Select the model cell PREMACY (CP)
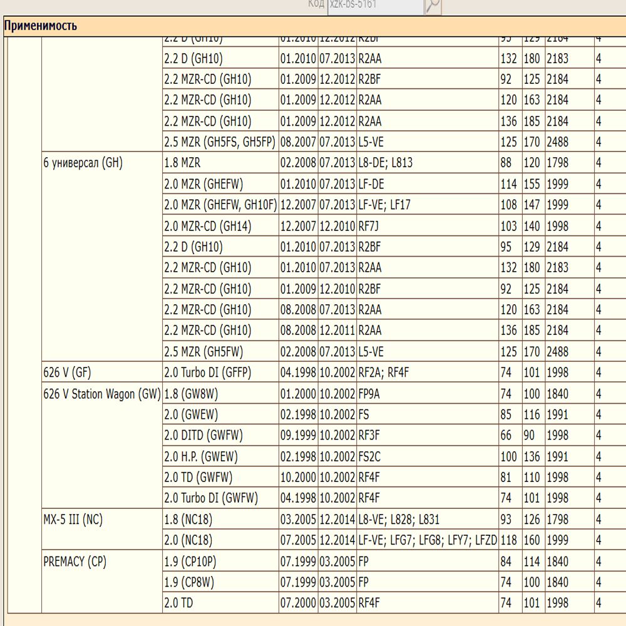The image size is (626, 626). tap(102, 582)
